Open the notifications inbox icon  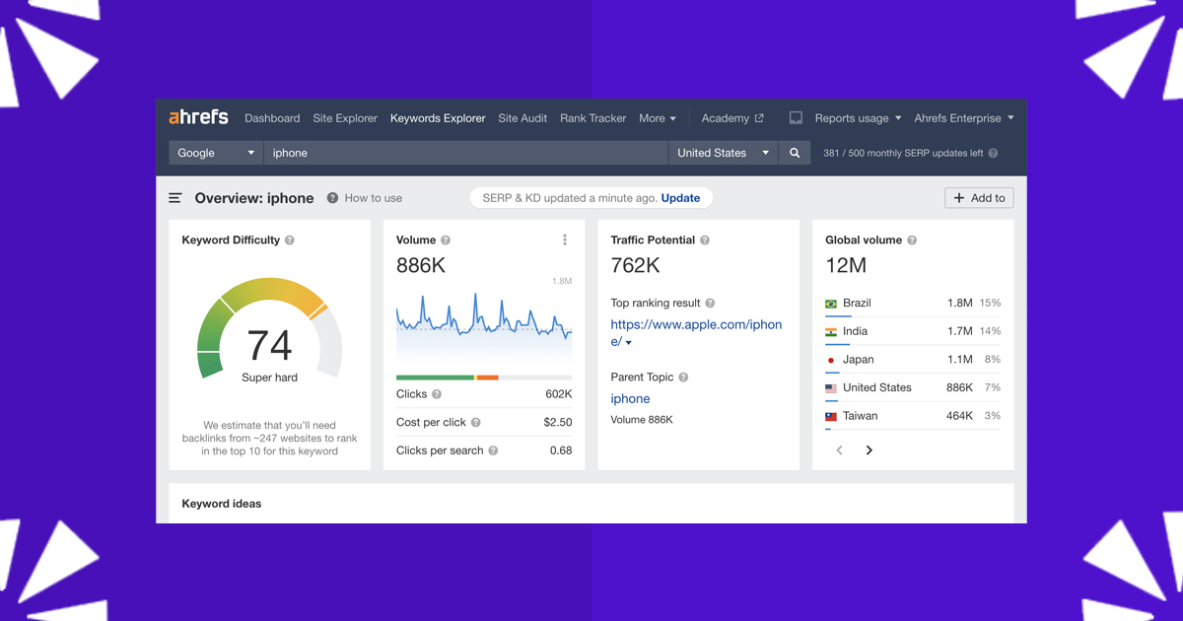(x=796, y=118)
